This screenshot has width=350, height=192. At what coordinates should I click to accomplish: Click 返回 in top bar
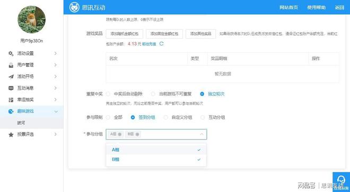pyautogui.click(x=339, y=7)
